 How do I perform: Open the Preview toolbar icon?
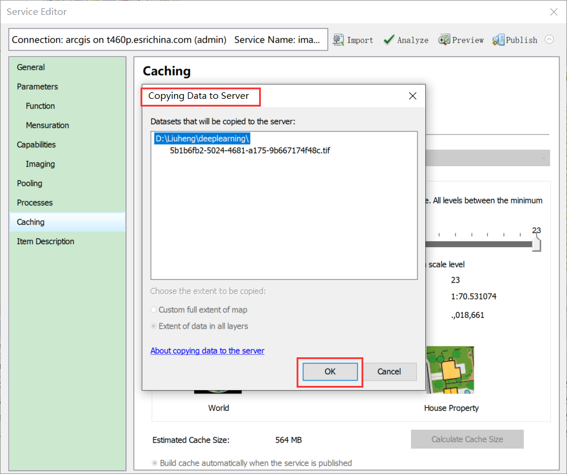pos(460,39)
